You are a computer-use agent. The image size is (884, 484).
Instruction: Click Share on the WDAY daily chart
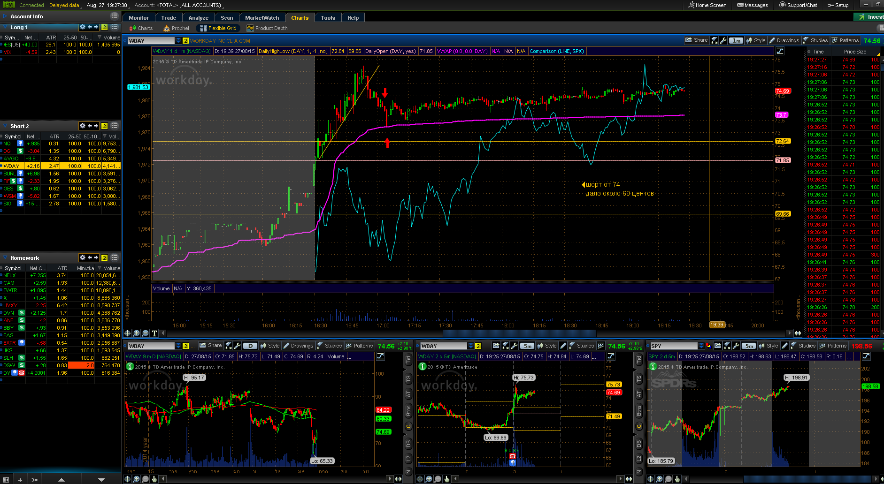211,346
